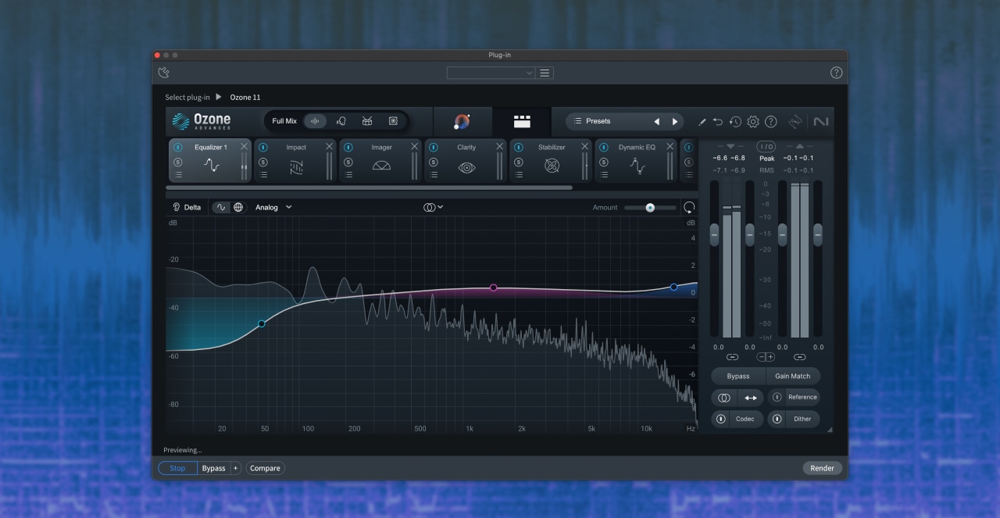Viewport: 1000px width, 518px height.
Task: Click the Native Instruments NI logo
Action: coord(821,122)
